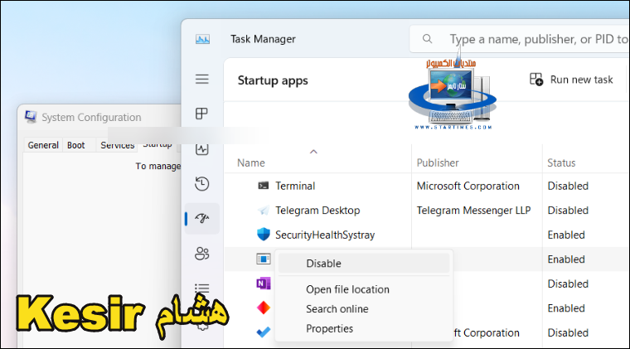Click Run new task button
630x349 pixels.
571,80
